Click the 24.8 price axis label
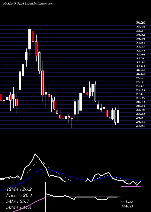This screenshot has width=151, height=212. [140, 118]
